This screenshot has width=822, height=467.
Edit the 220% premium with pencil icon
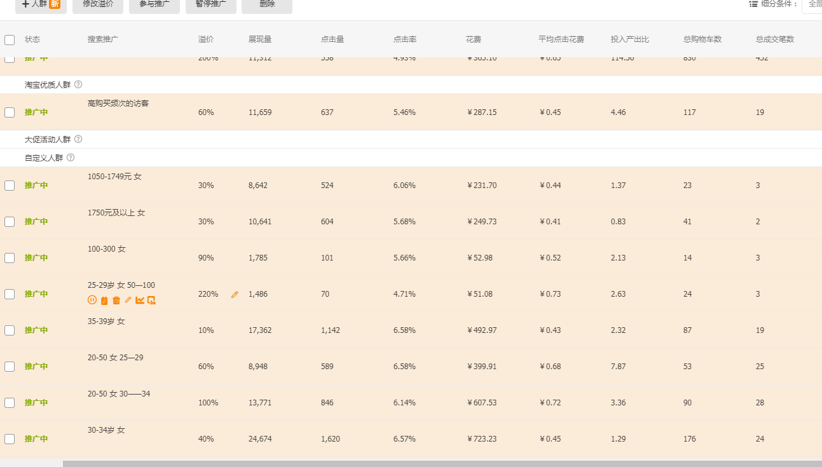tap(235, 295)
